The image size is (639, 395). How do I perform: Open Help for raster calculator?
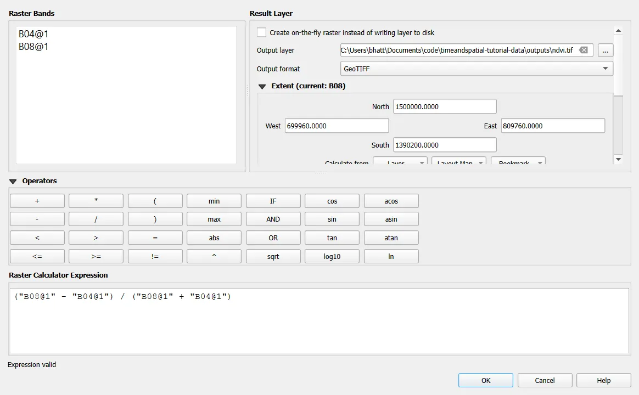click(x=603, y=380)
